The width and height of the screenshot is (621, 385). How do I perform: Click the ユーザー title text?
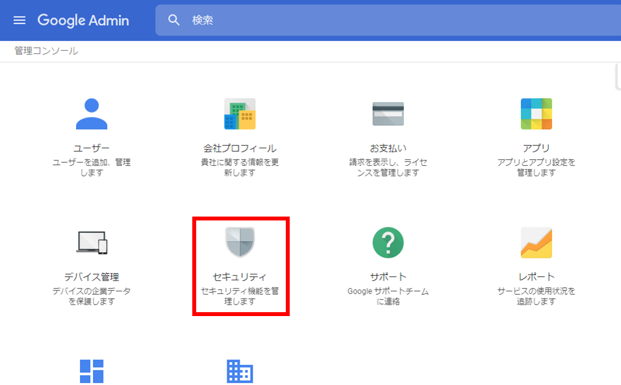[x=92, y=148]
